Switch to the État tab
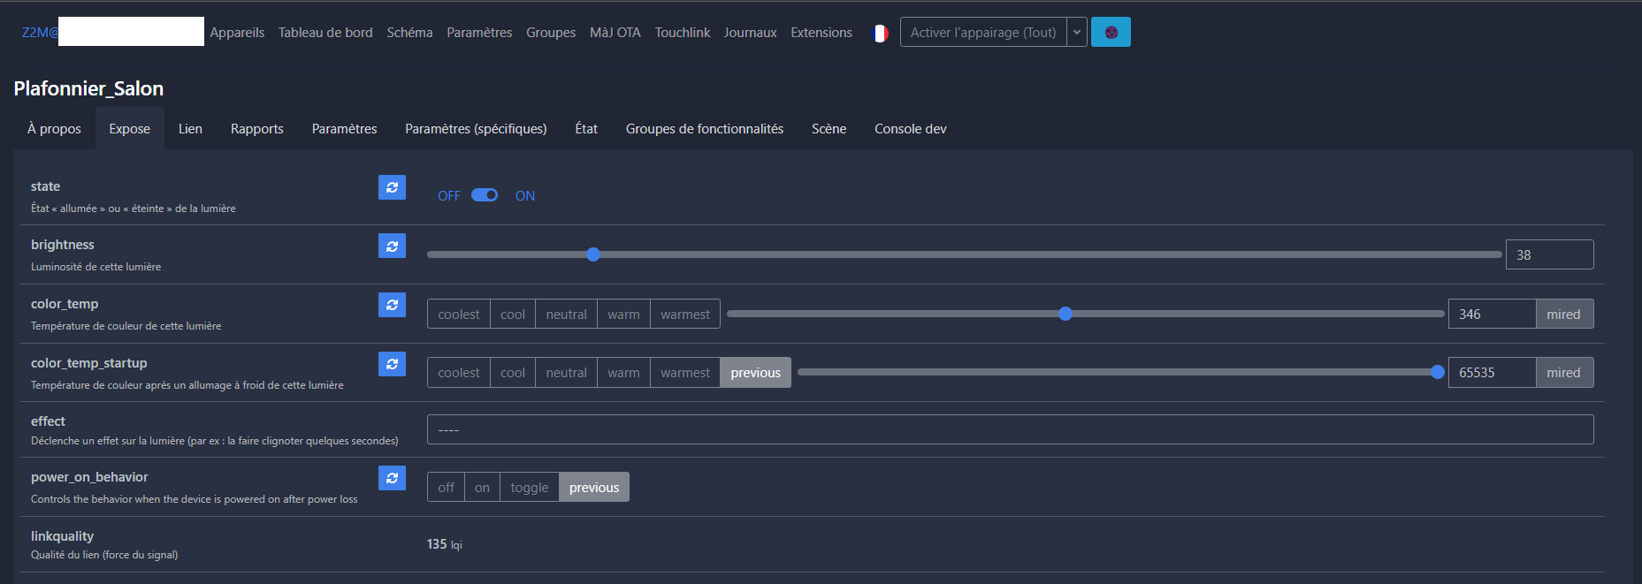 pos(586,129)
